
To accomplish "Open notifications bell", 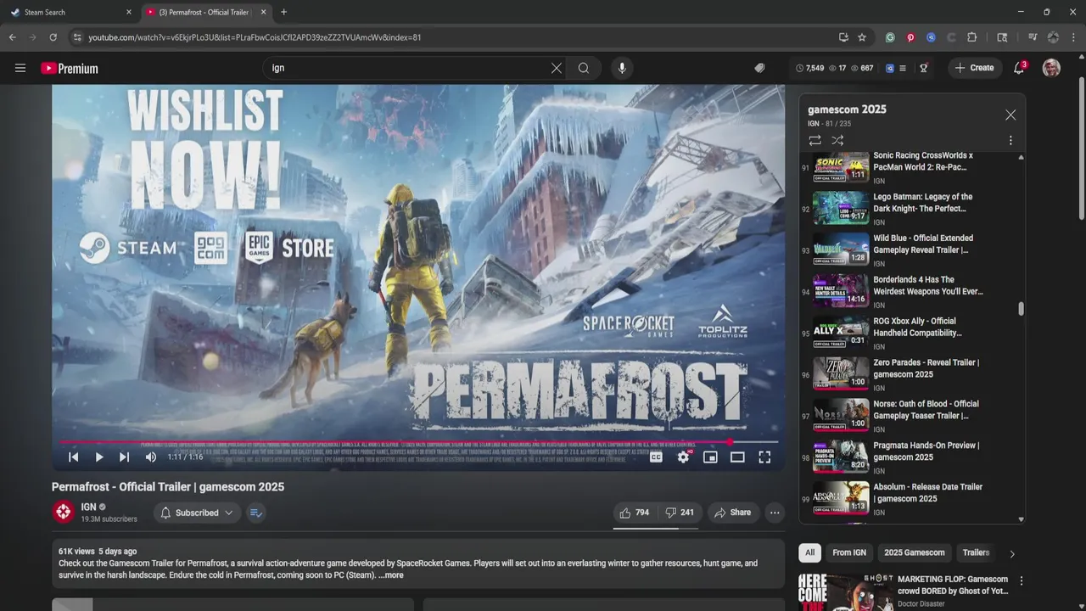I will pyautogui.click(x=1019, y=68).
